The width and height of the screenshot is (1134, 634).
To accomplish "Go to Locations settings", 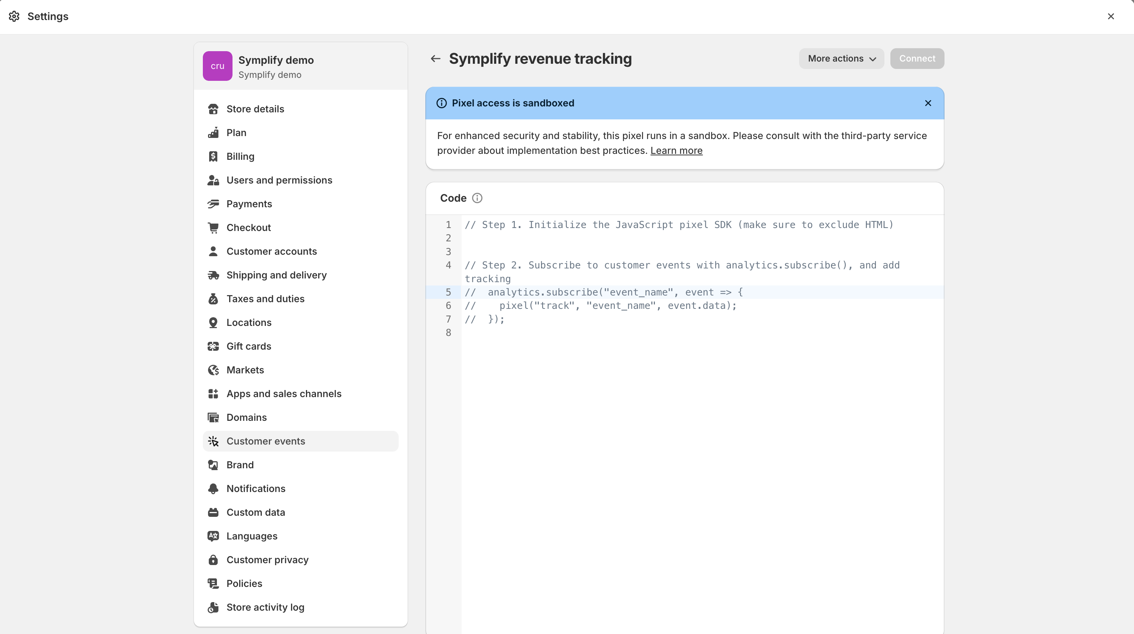I will click(x=301, y=323).
